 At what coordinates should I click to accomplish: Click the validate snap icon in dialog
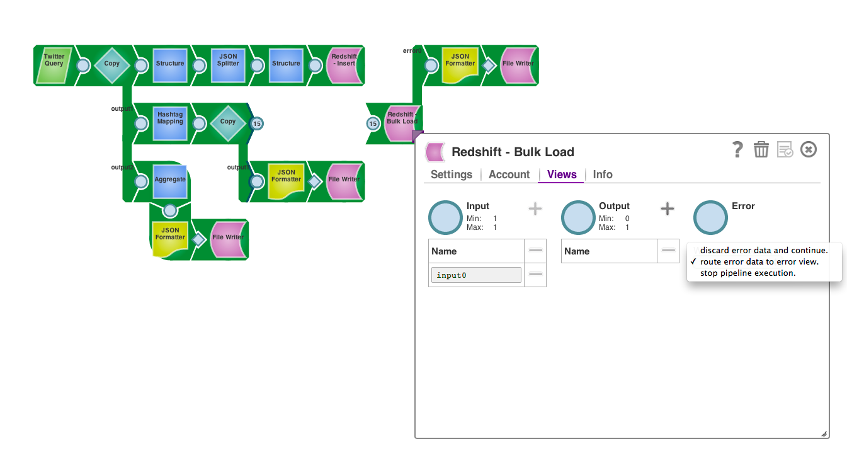coord(785,149)
